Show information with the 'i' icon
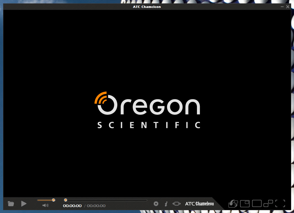Image resolution: width=294 pixels, height=213 pixels. click(x=166, y=204)
